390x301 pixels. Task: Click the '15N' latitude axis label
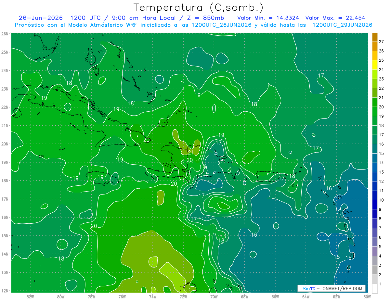tap(5, 236)
